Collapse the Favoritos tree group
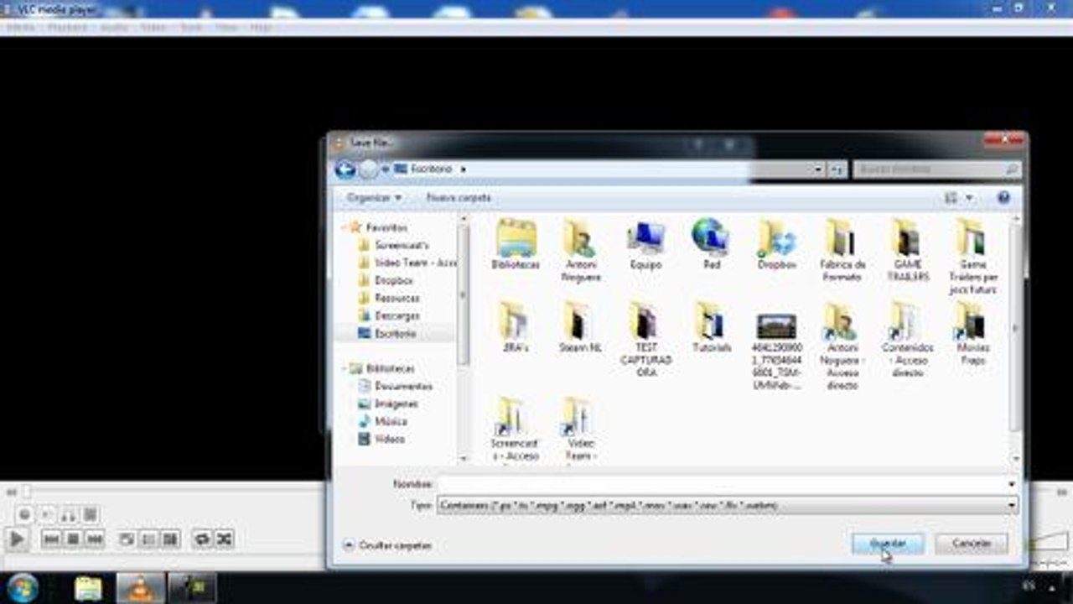 [x=343, y=227]
